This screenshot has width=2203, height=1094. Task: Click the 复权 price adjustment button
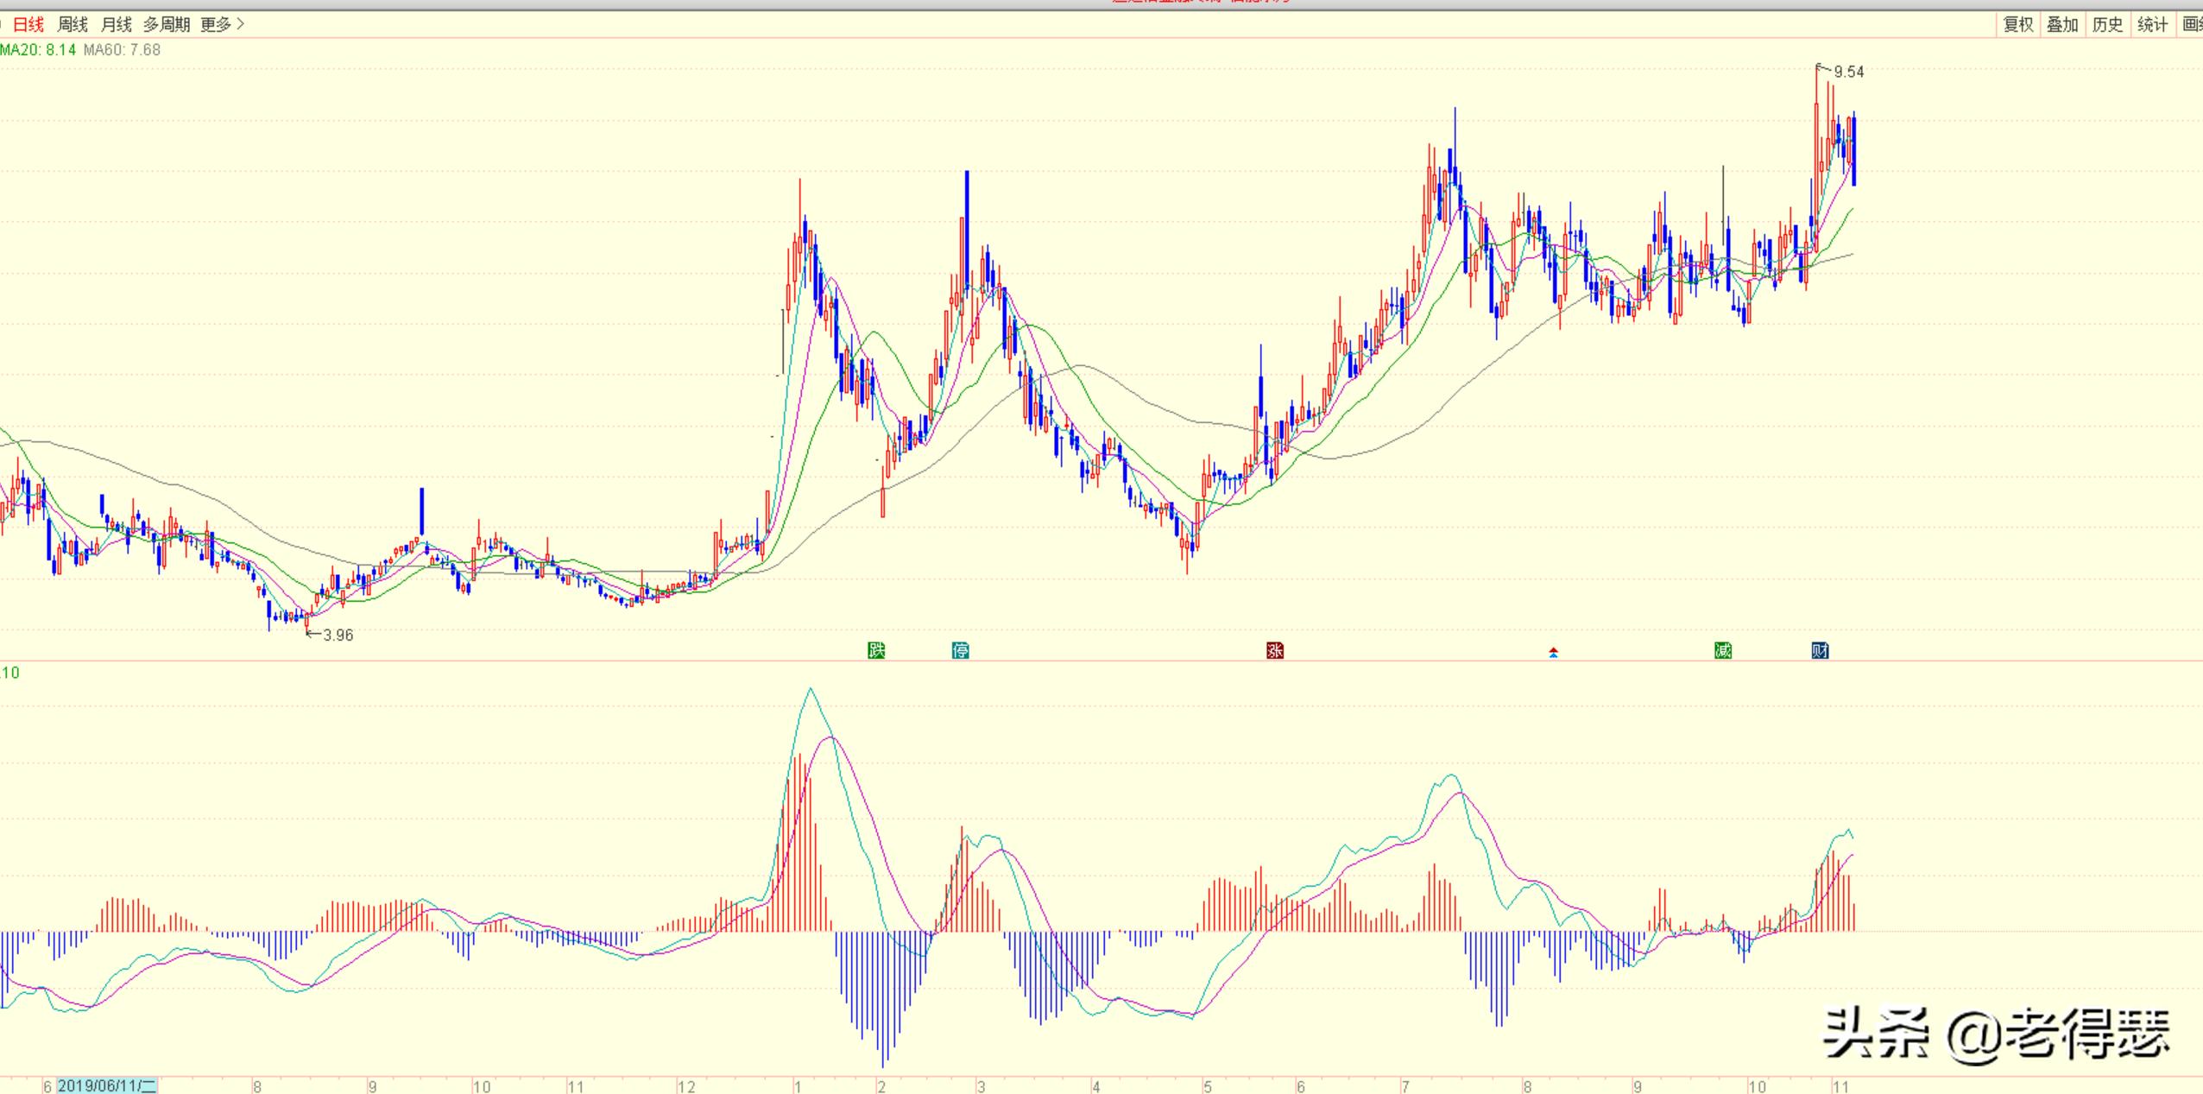[x=2018, y=24]
